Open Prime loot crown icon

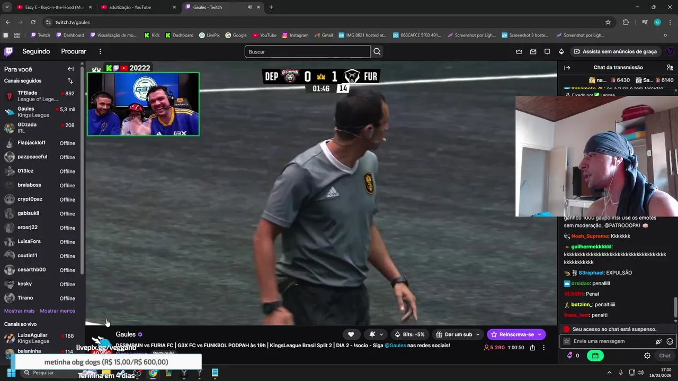pos(519,51)
